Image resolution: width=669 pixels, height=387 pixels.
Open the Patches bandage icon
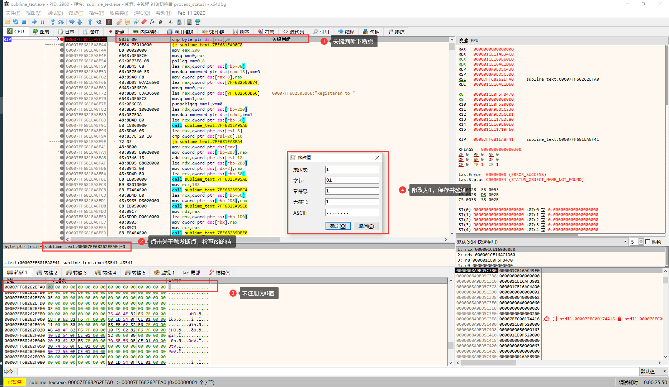[119, 22]
